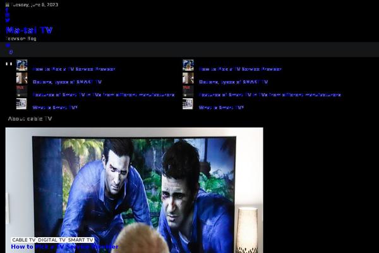
Task: Click left-list thumbnail beside 'How to Pick a TV Service Provider'
Action: point(21,65)
